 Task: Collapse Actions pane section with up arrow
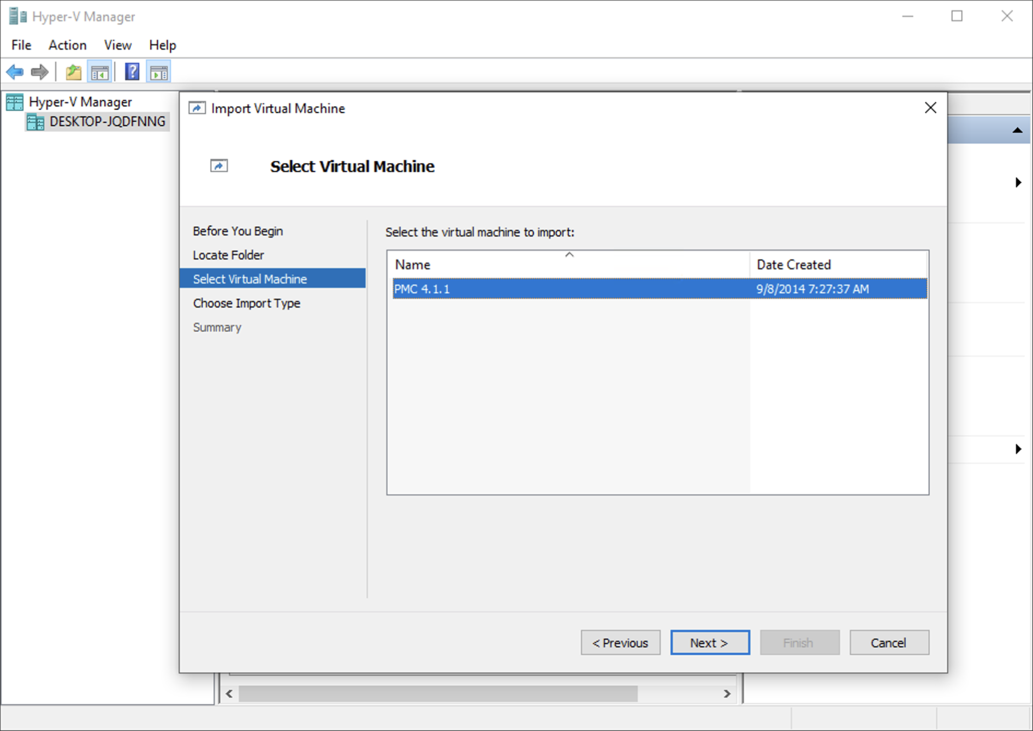pos(1017,130)
